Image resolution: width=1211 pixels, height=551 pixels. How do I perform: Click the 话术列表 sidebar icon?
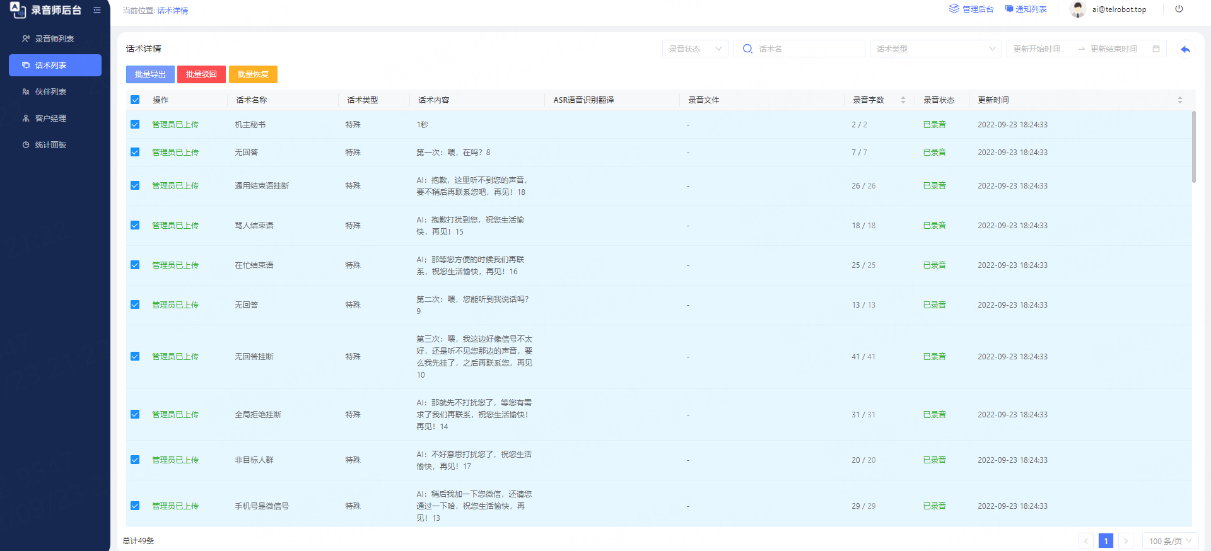[x=26, y=66]
